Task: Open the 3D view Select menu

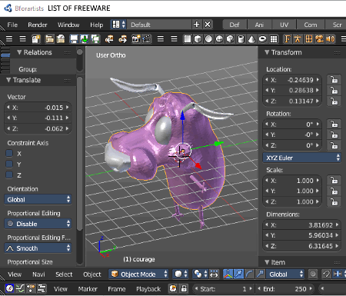Action: coord(64,274)
